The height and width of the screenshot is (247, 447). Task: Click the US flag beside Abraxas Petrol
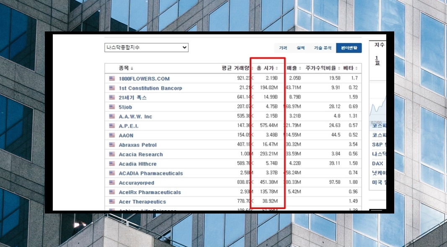pyautogui.click(x=112, y=144)
